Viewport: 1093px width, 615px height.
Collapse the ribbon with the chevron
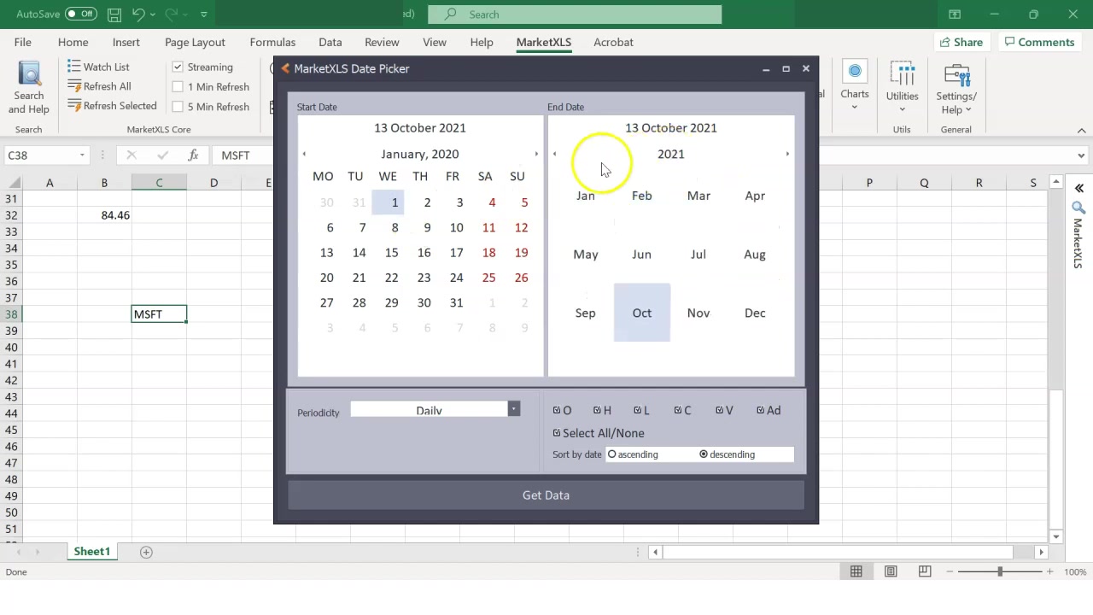[x=1081, y=130]
